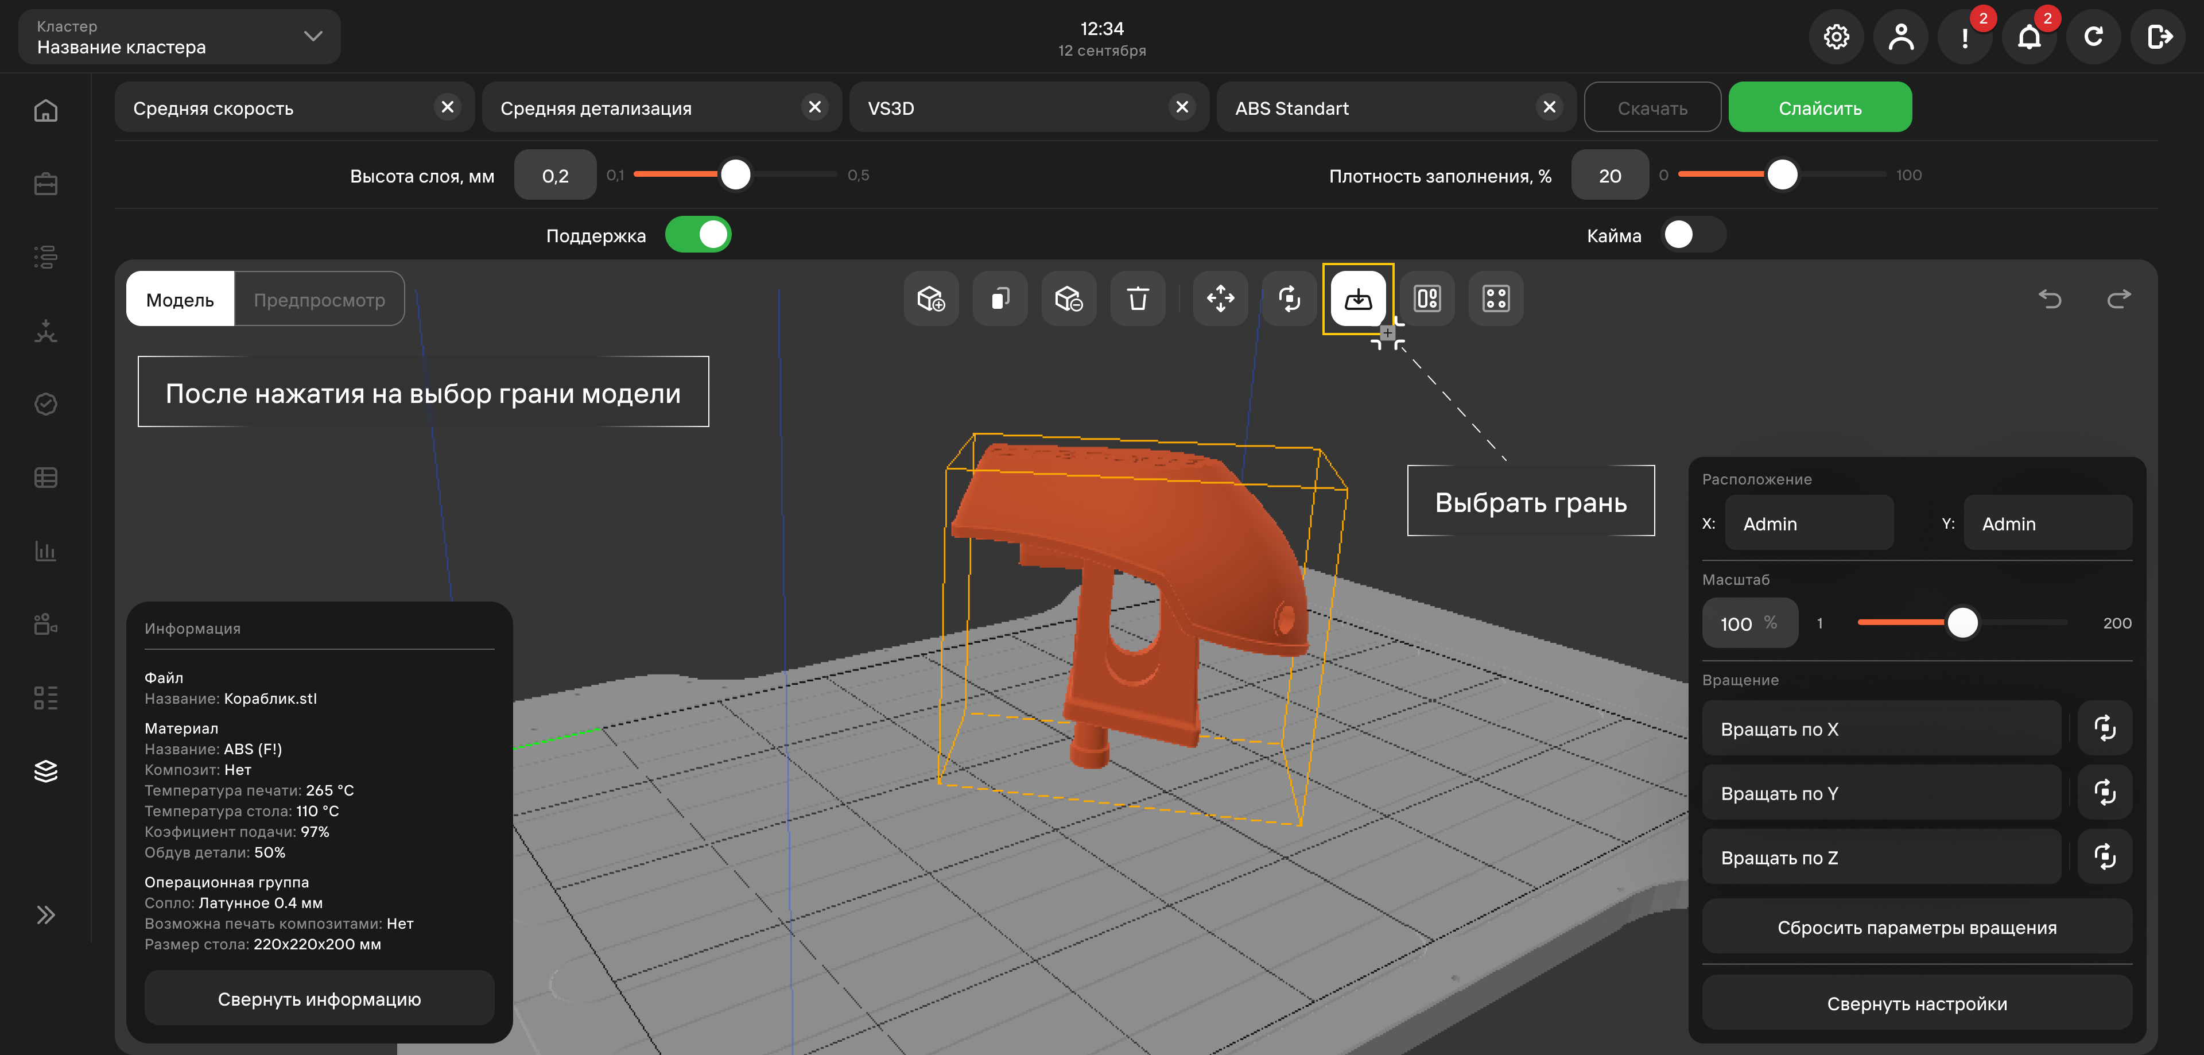Click the remove model cube icon
Viewport: 2204px width, 1055px height.
(x=1069, y=298)
